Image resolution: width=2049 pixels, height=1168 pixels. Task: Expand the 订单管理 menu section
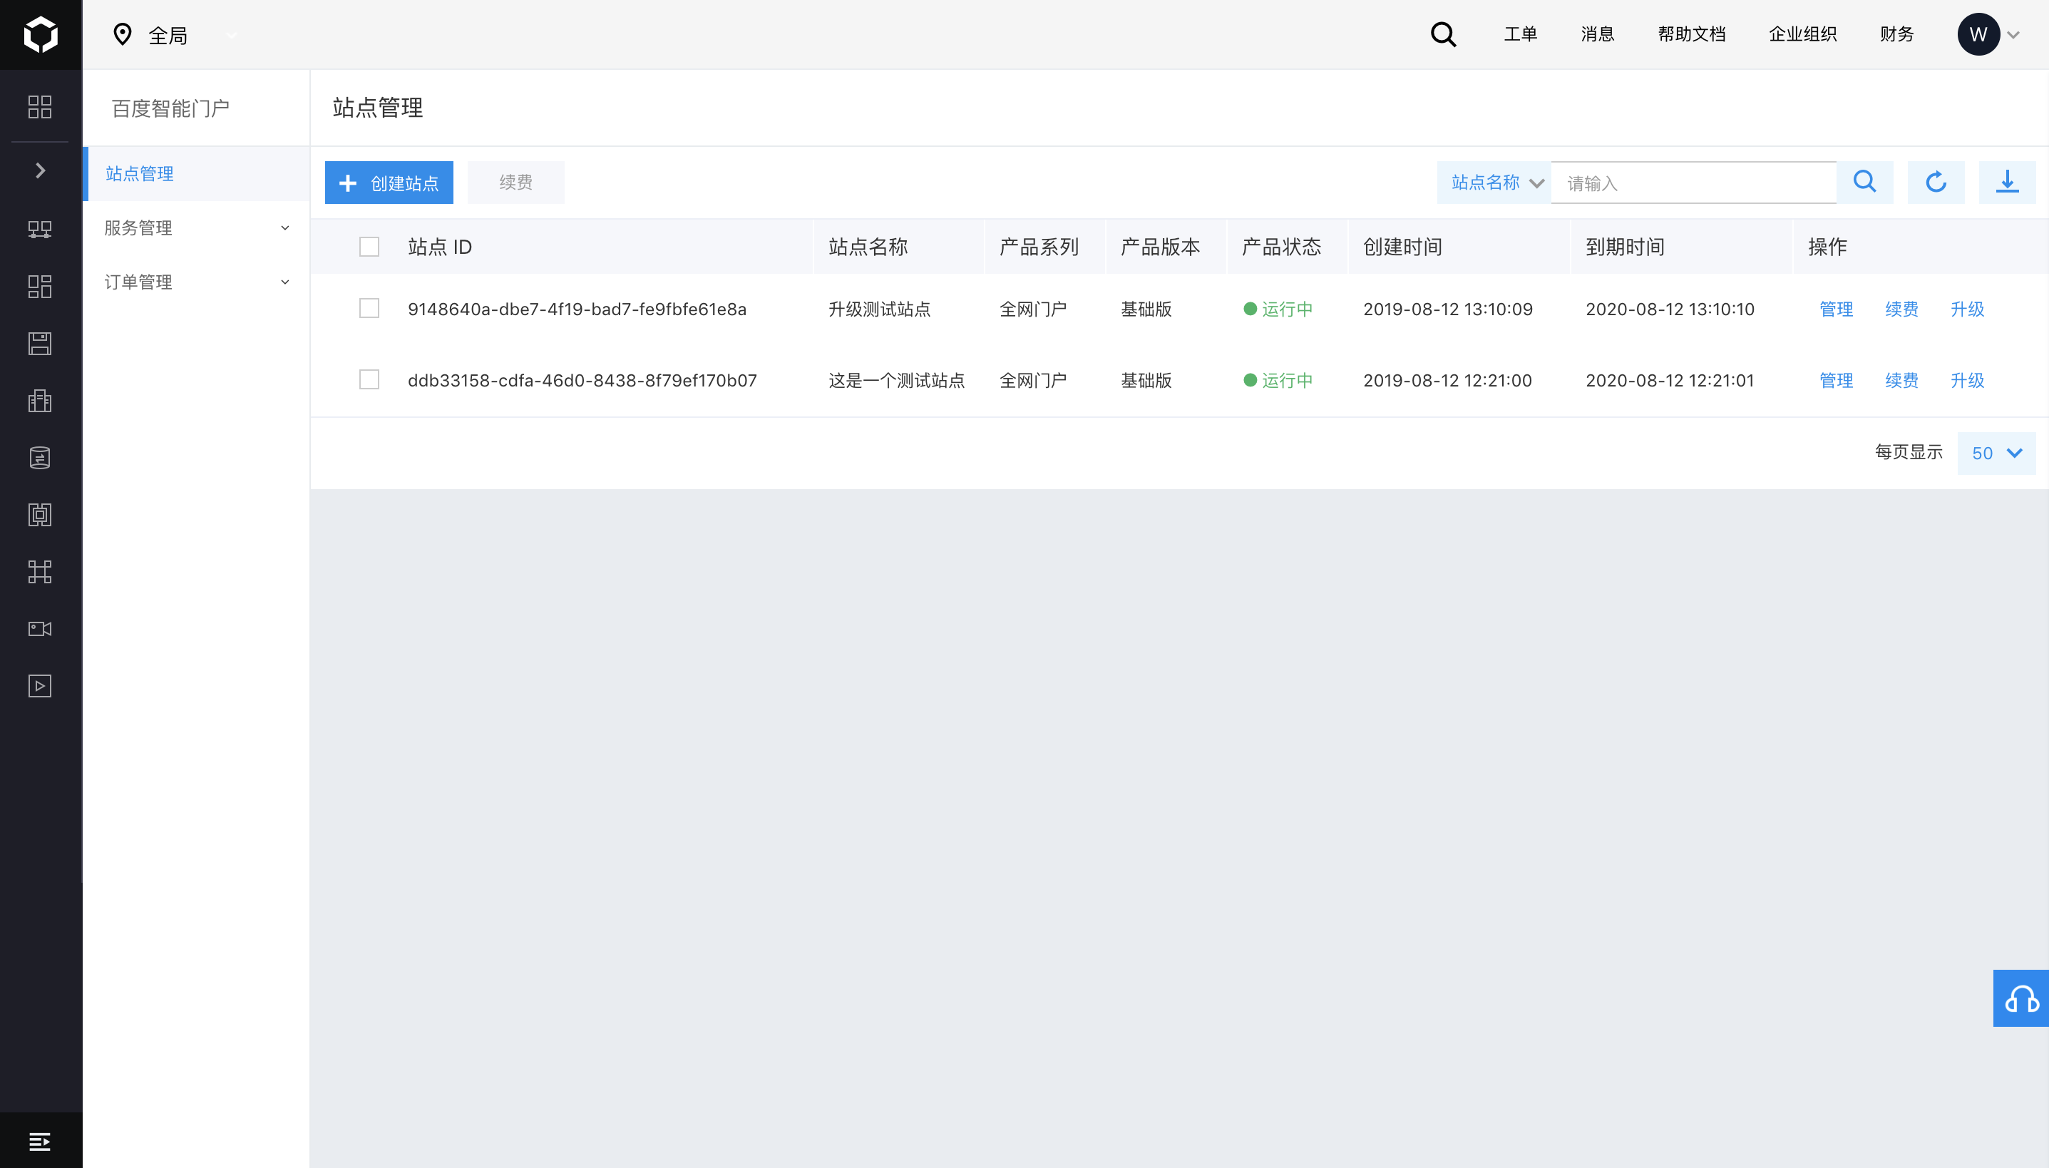pyautogui.click(x=195, y=282)
